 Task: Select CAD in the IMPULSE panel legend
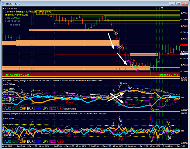tap(15, 141)
